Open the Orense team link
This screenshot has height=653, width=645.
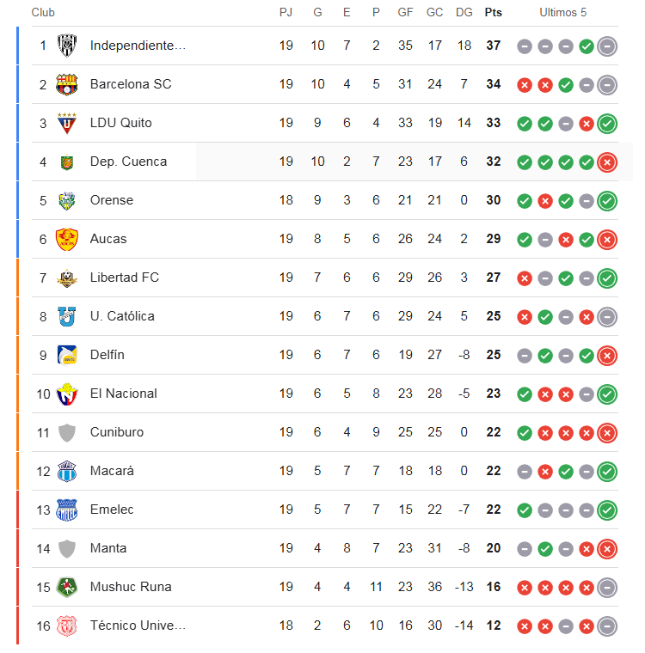[x=111, y=200]
